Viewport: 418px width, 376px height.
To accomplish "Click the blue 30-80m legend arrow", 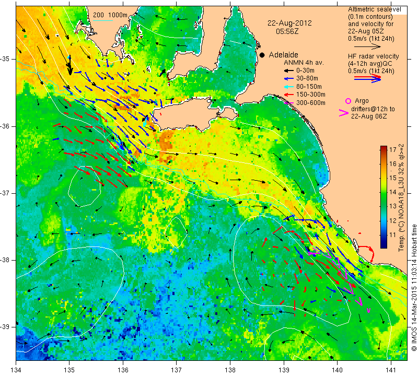I will [x=289, y=79].
